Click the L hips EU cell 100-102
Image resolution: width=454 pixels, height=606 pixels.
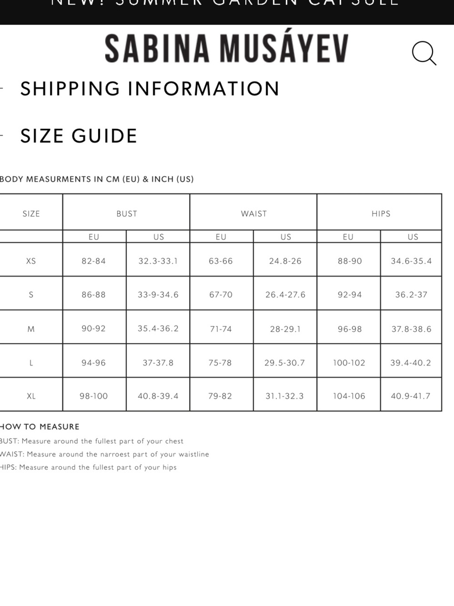point(349,363)
